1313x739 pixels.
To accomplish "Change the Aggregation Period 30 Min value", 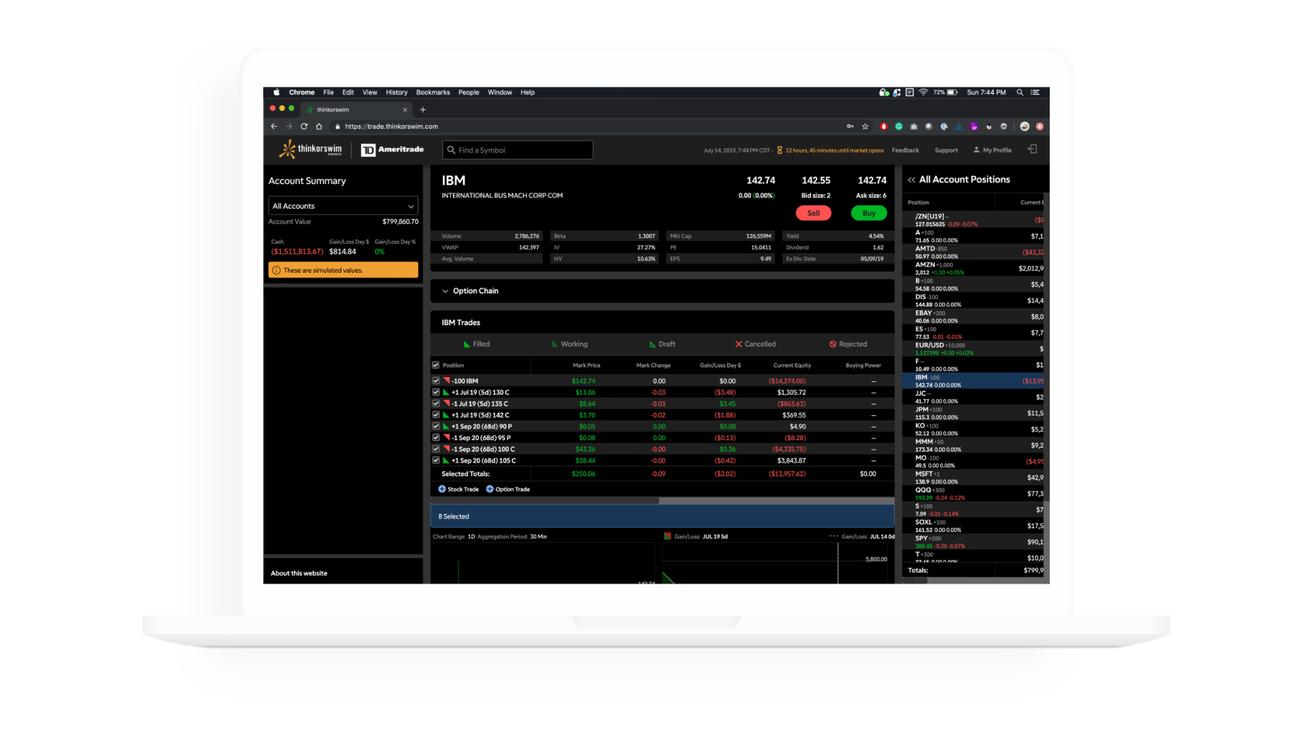I will (x=538, y=536).
